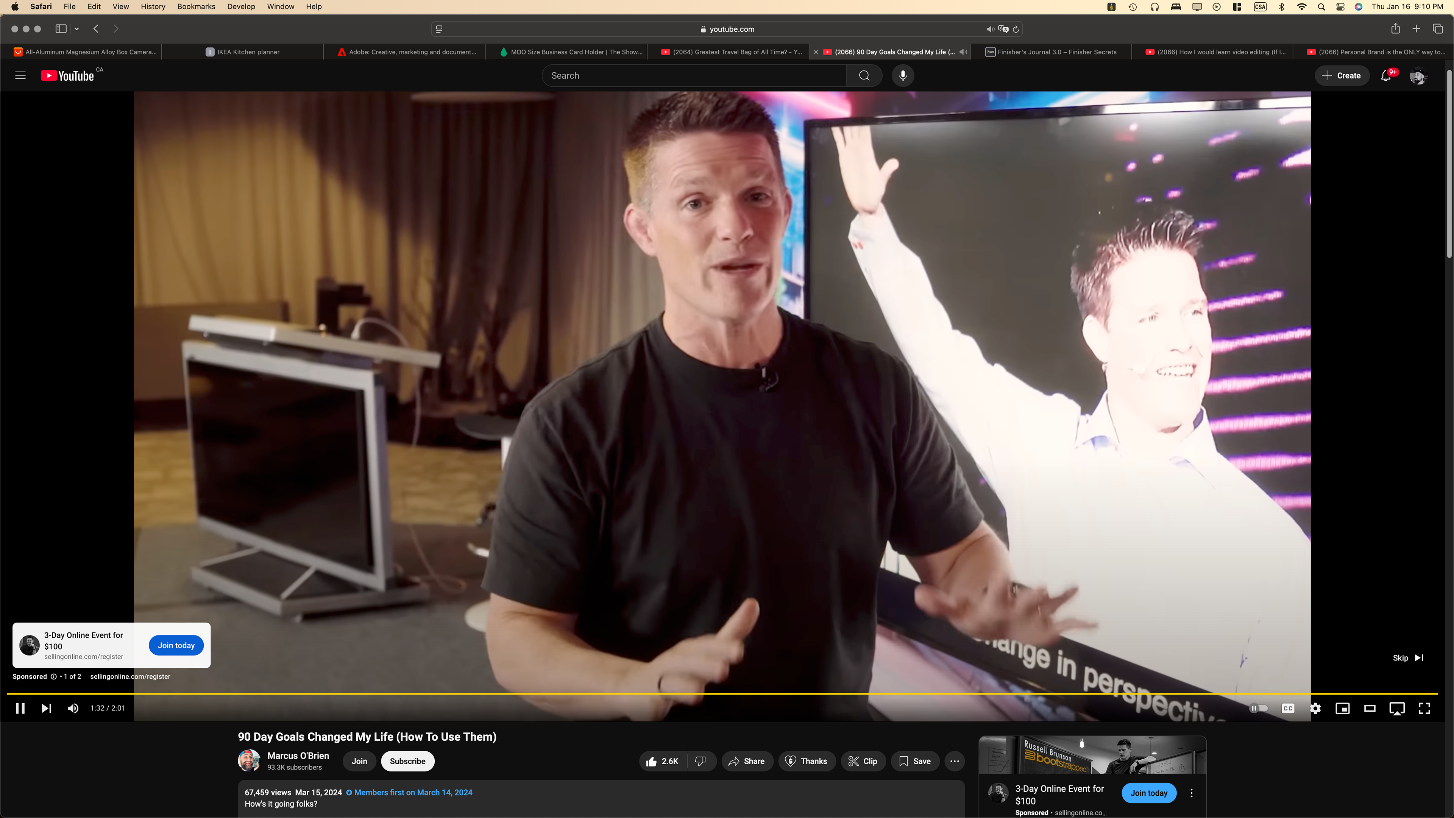Open the more actions ellipsis menu

pyautogui.click(x=955, y=761)
